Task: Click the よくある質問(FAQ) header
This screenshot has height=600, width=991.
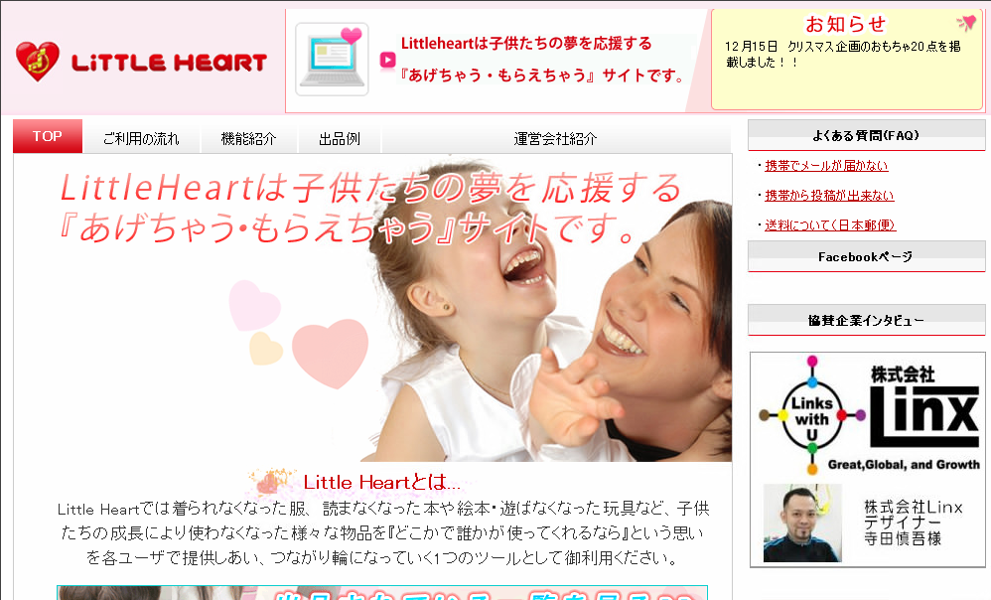Action: 866,135
